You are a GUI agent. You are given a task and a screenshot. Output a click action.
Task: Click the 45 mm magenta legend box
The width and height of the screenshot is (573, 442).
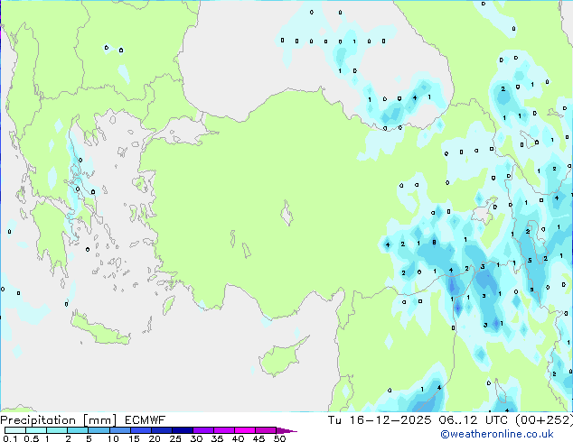[x=266, y=430]
